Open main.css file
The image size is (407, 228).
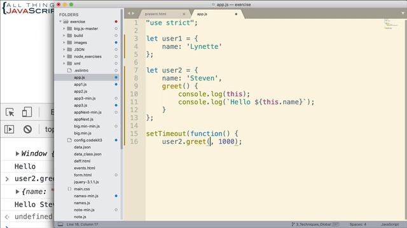point(82,189)
